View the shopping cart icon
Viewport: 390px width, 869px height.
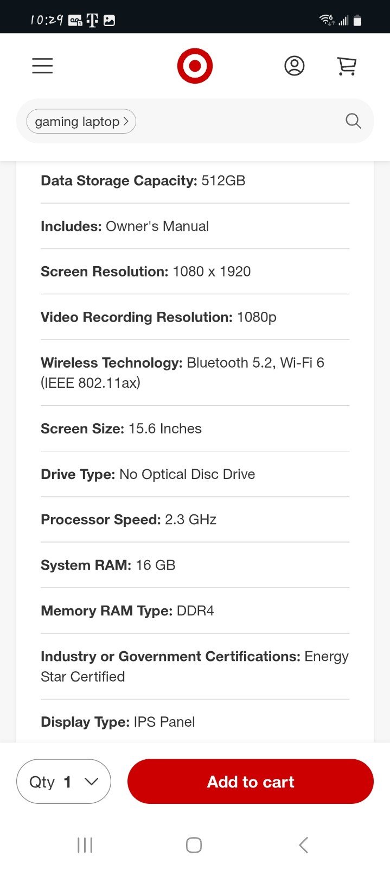pos(347,66)
